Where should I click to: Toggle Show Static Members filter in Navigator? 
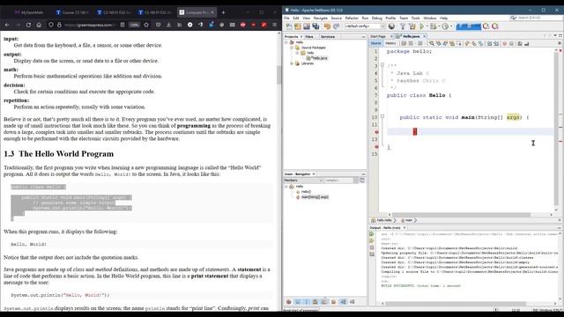(x=307, y=302)
